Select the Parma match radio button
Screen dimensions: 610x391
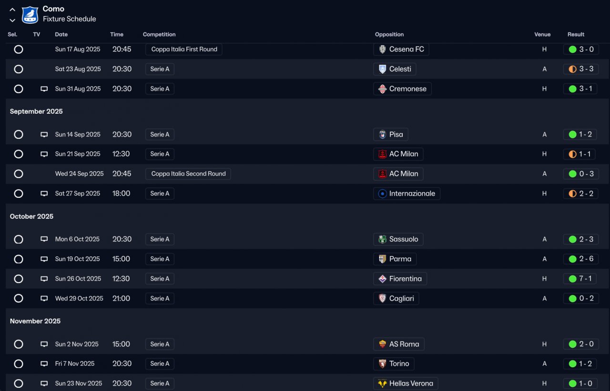pos(19,259)
